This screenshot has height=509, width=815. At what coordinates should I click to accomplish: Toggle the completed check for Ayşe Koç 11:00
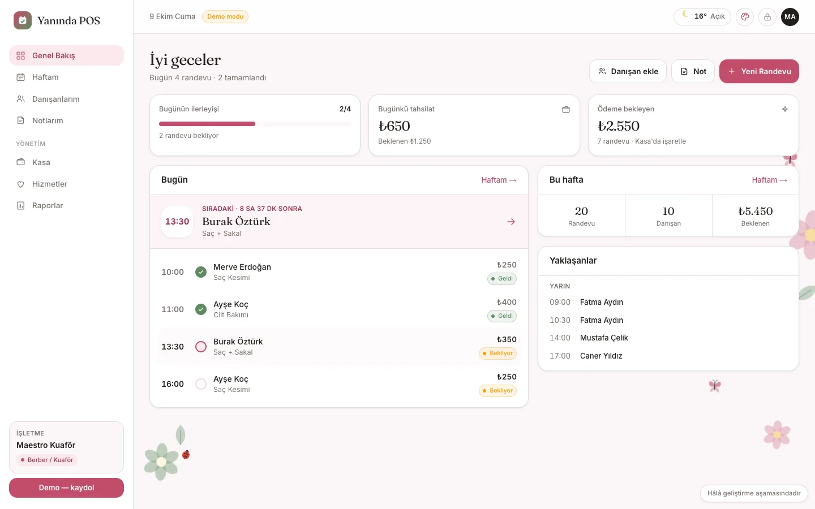[x=201, y=309]
